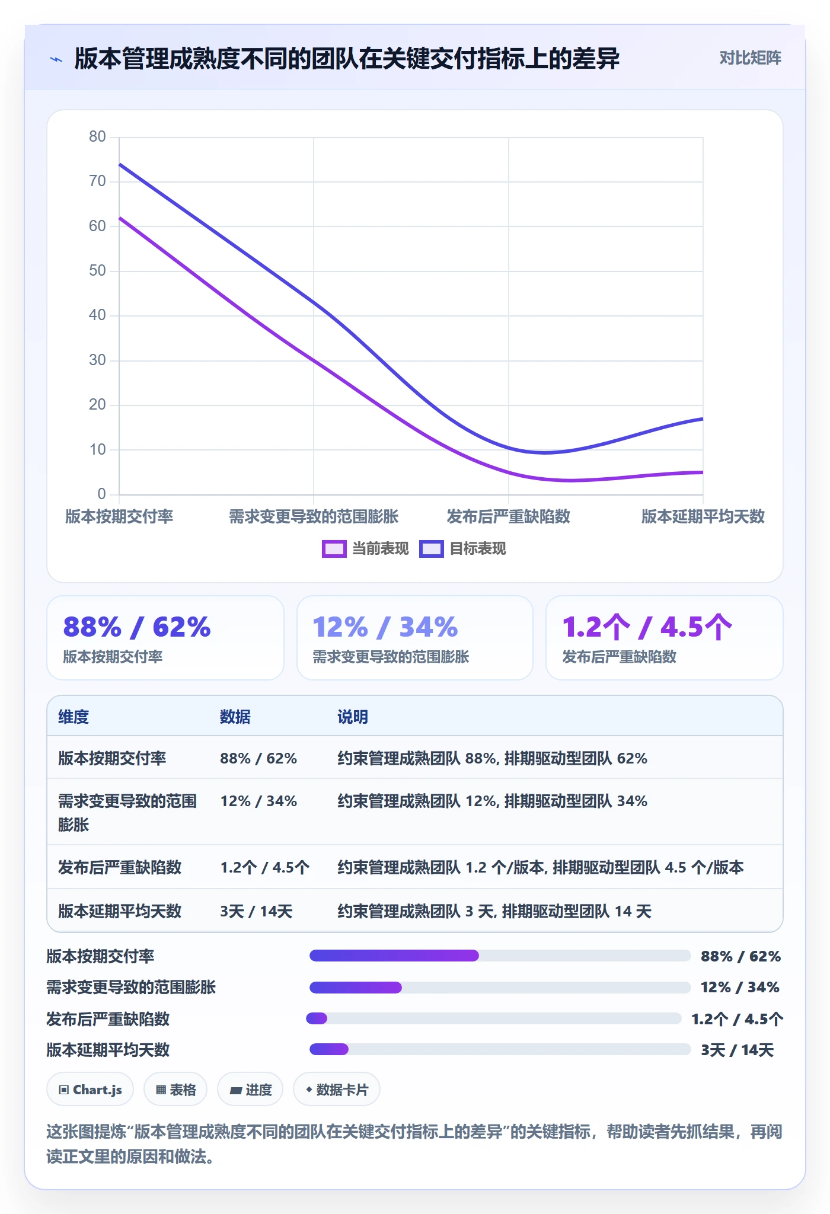This screenshot has width=830, height=1214.
Task: Open the 1.2个 / 4.5个 data card
Action: coord(665,638)
